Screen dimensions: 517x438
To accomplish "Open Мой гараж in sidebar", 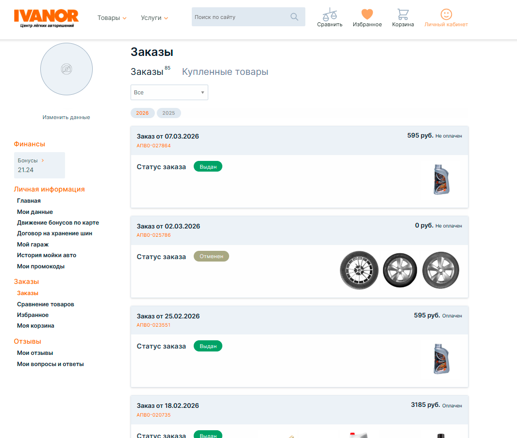I will pyautogui.click(x=33, y=245).
